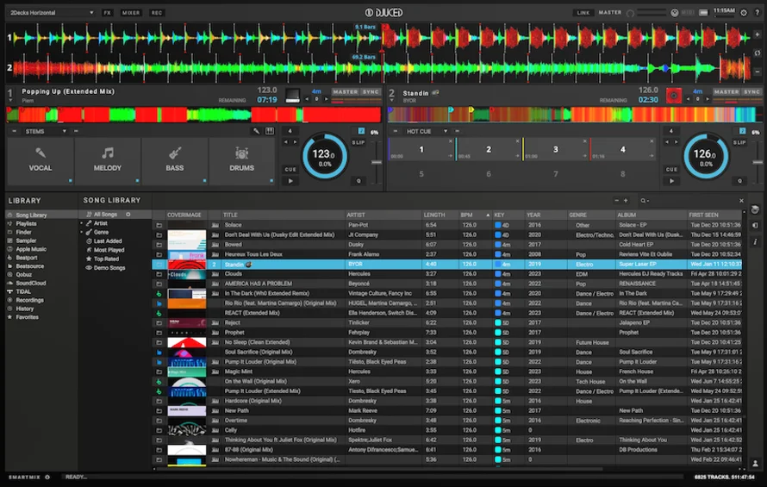Open TIDAL in the library sidebar
This screenshot has height=487, width=767.
click(23, 291)
